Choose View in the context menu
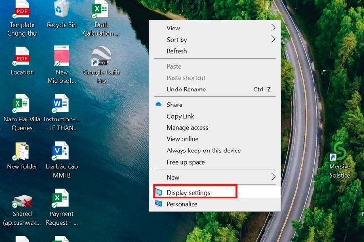The height and width of the screenshot is (242, 364). coord(215,28)
